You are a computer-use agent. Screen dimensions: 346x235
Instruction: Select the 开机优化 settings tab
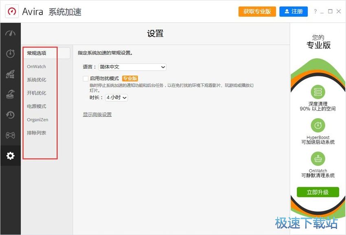point(37,93)
